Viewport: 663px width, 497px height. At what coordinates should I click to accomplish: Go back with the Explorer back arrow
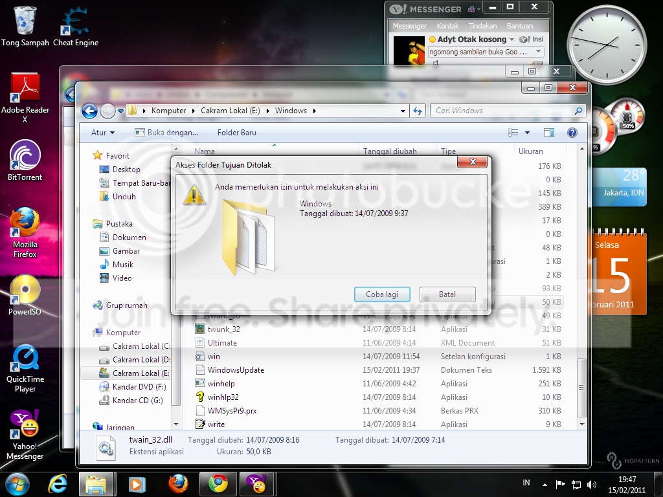click(x=89, y=111)
